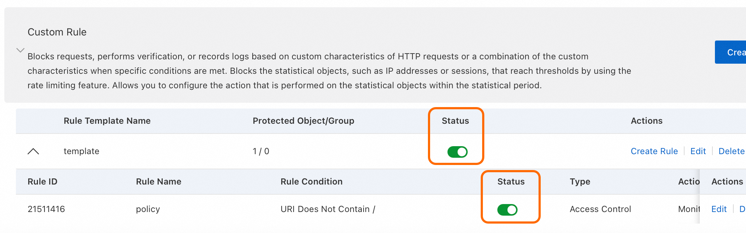Click the policy rule name

pos(148,209)
